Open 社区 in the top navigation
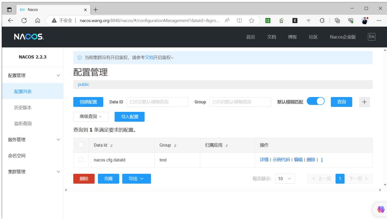This screenshot has width=387, height=219. (x=313, y=37)
